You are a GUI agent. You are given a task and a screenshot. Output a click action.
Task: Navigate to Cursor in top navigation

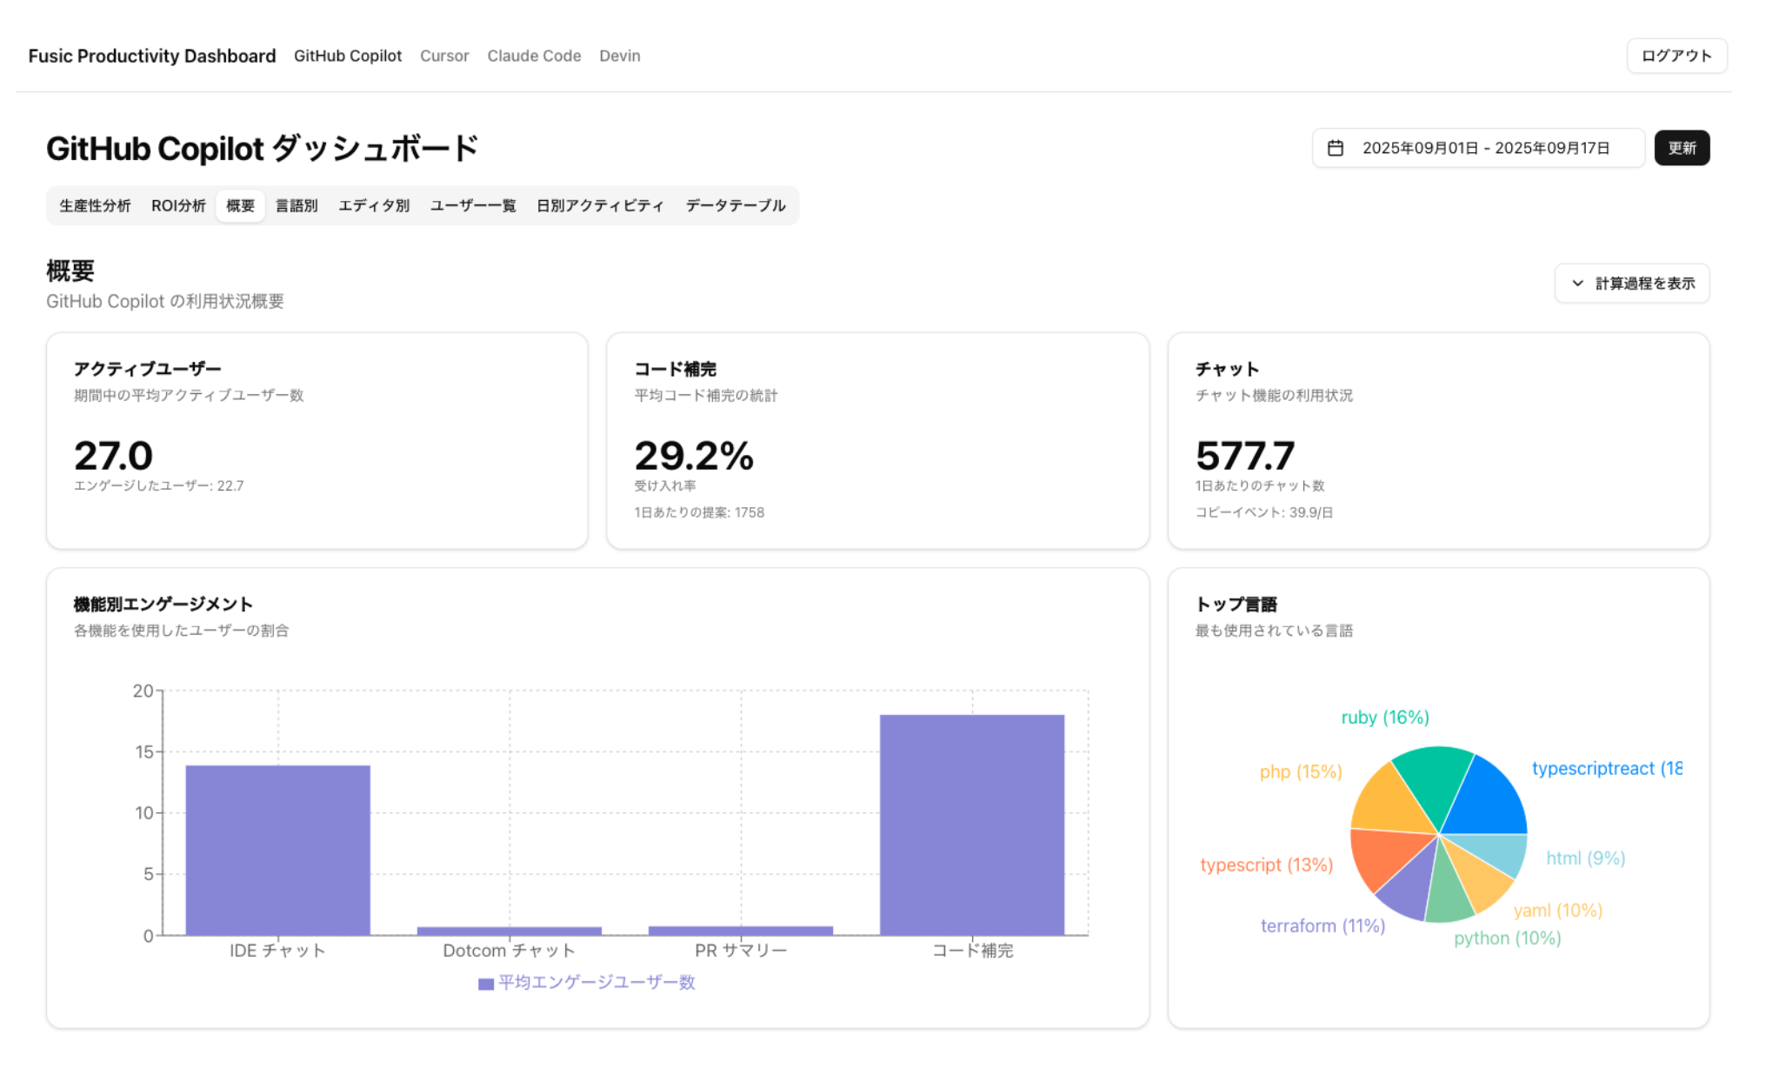pos(444,56)
